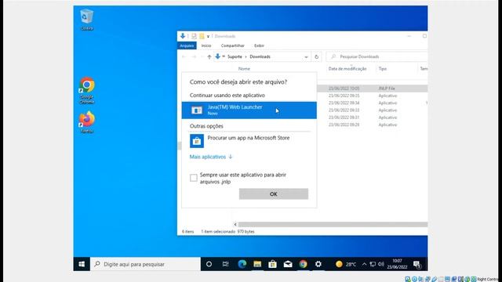Click the Downloads arrow icon in title bar

pos(183,36)
